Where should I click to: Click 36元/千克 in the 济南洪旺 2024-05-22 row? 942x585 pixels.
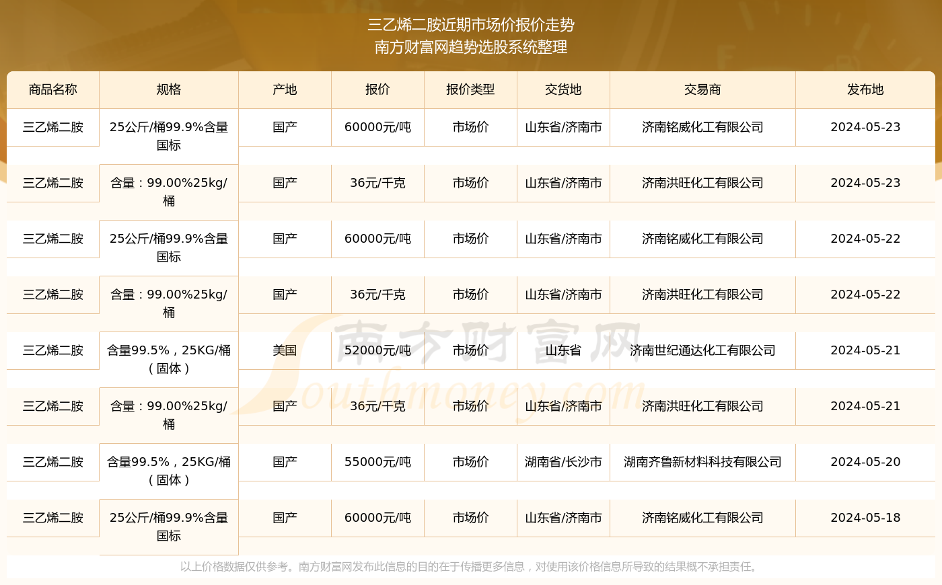(377, 295)
